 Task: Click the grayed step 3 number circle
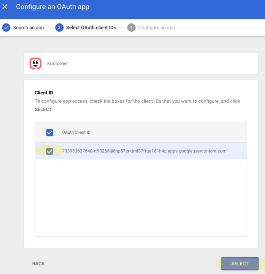[x=131, y=28]
